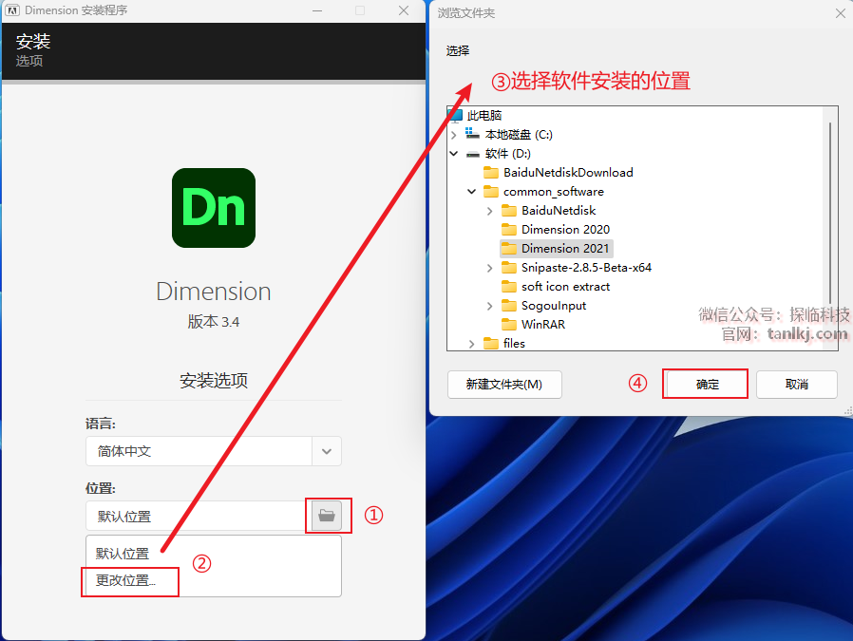The image size is (853, 641).
Task: Click the 新建文件夹(M) button
Action: click(x=504, y=385)
